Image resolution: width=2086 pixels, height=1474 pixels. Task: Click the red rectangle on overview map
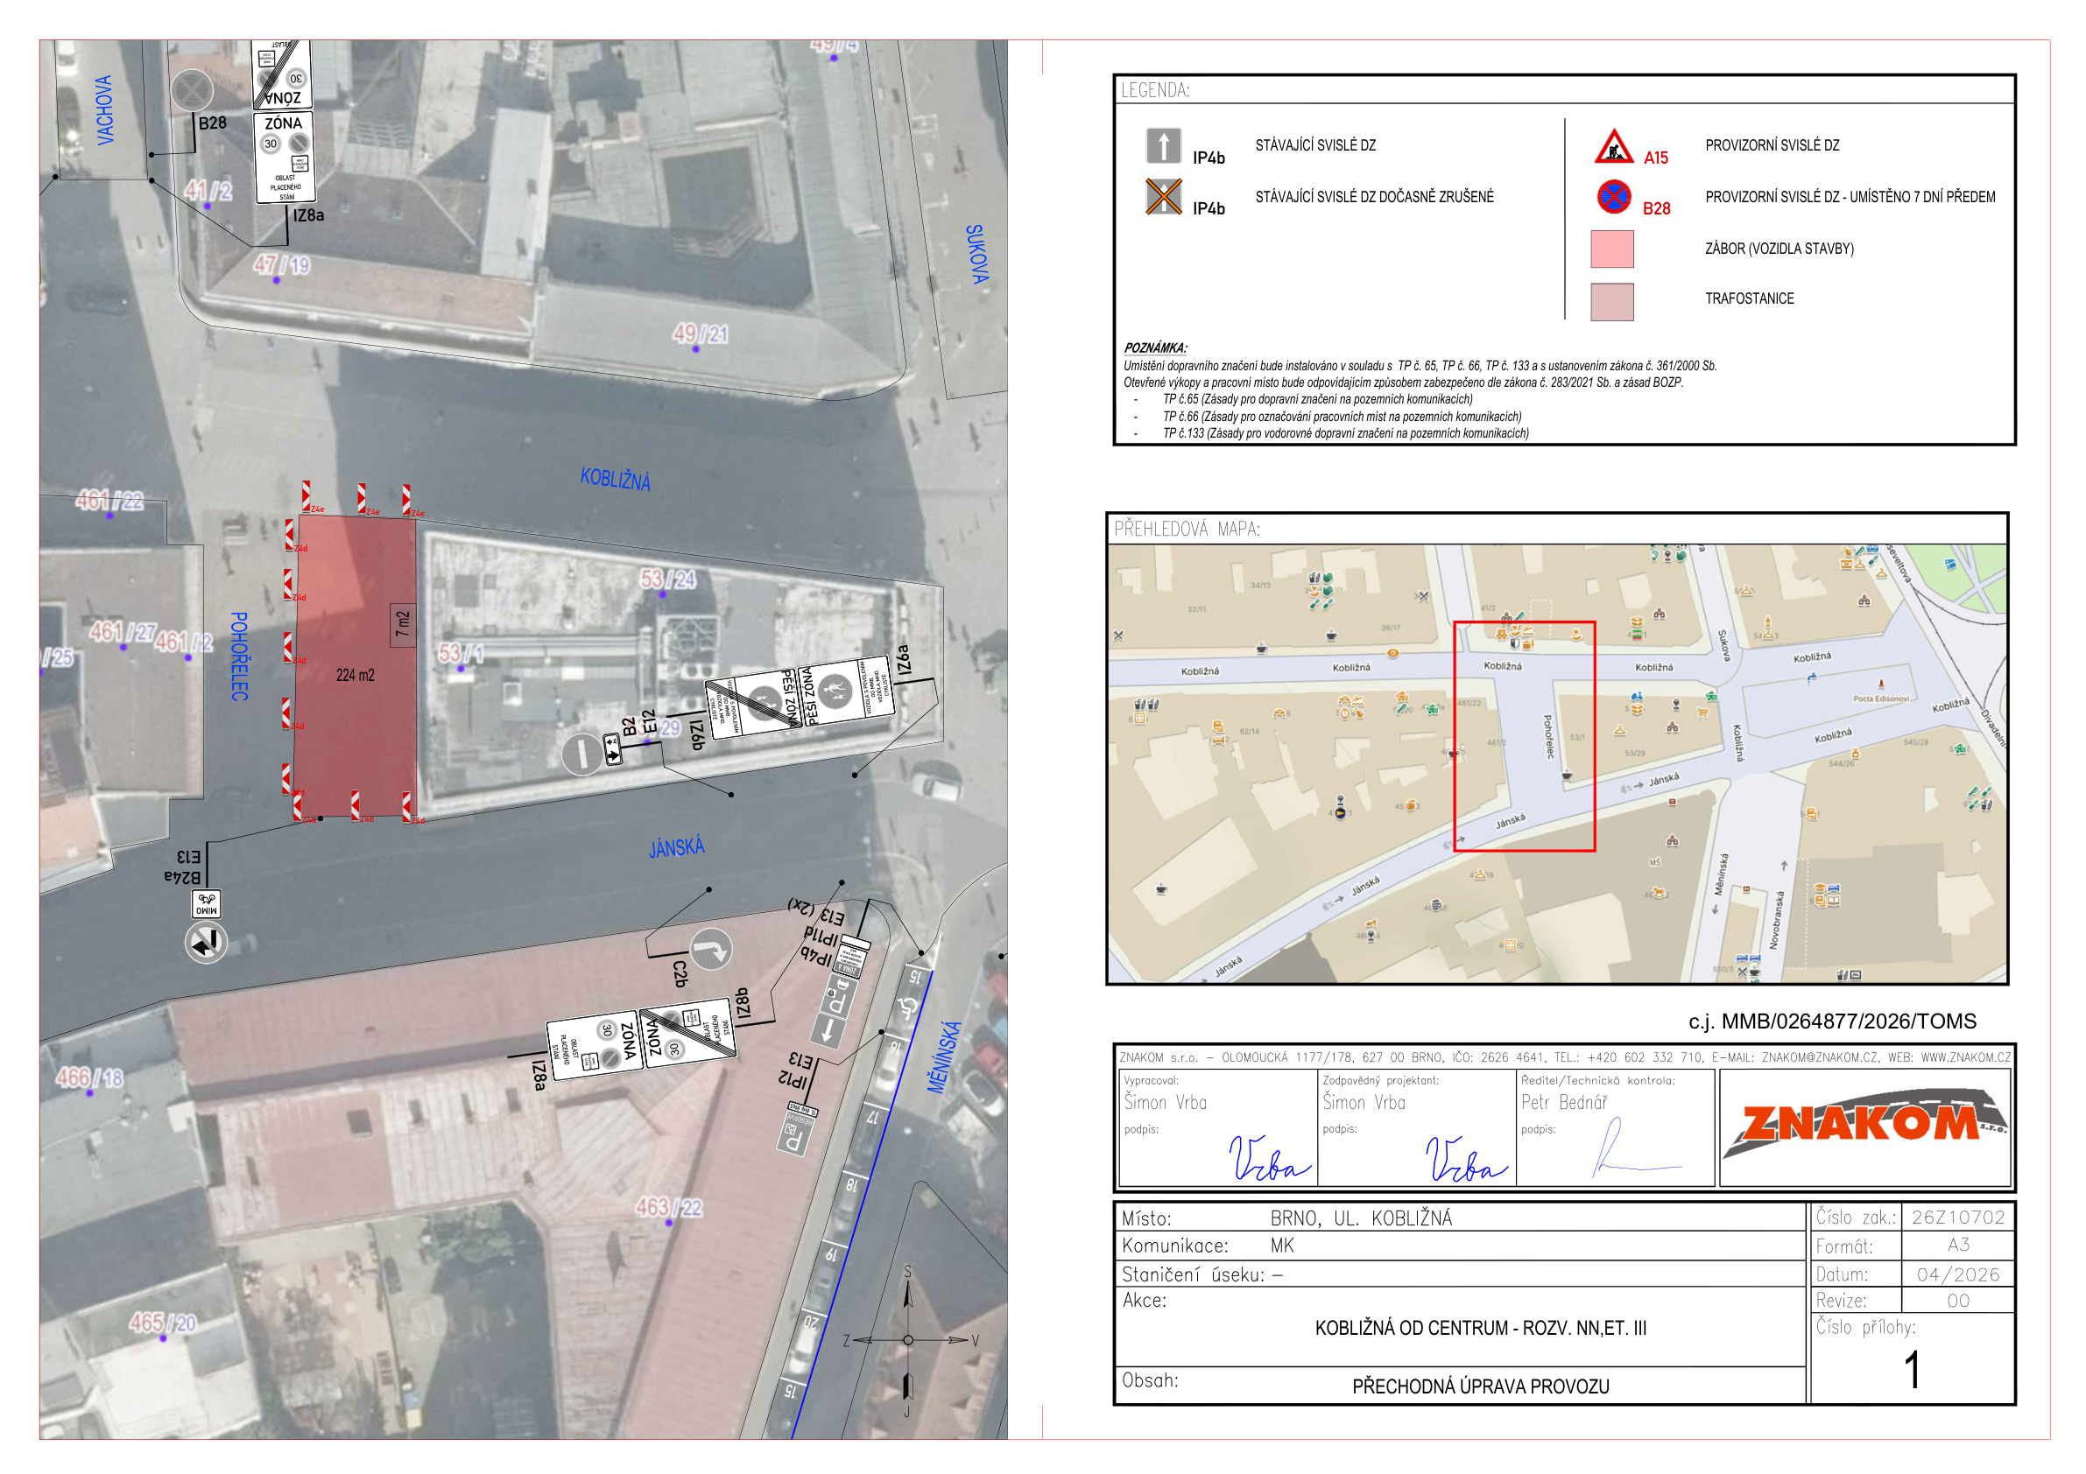(x=1525, y=736)
